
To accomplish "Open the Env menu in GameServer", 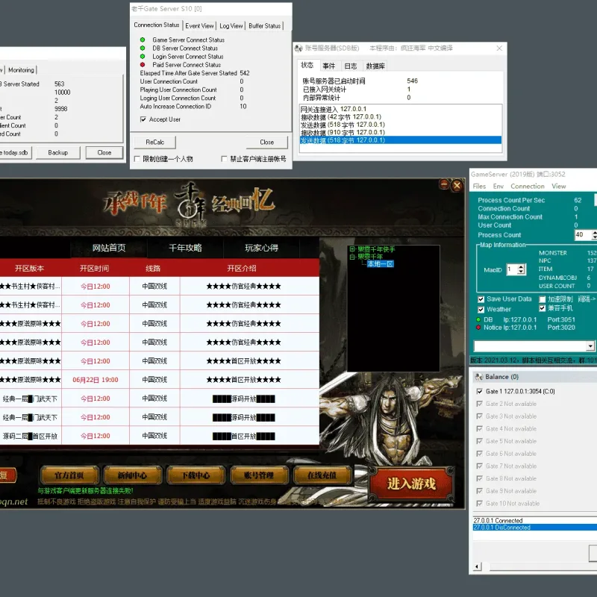I will point(498,186).
